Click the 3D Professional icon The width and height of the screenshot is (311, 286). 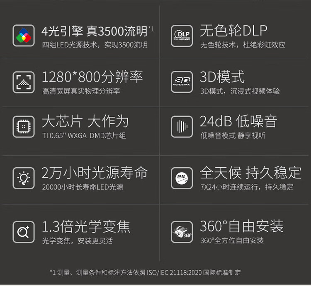[182, 82]
